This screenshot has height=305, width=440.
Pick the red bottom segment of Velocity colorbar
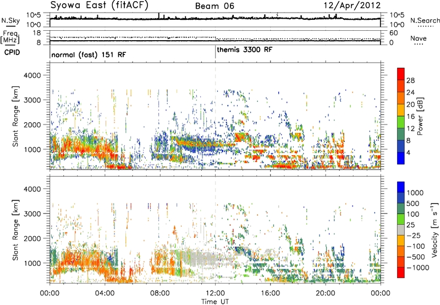tap(401, 273)
